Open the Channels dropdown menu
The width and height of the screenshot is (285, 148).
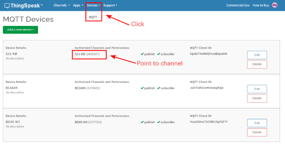click(62, 5)
